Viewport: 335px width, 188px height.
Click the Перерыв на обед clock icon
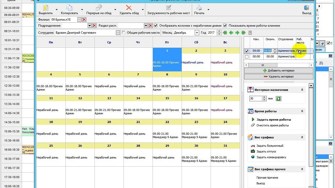coord(99,8)
